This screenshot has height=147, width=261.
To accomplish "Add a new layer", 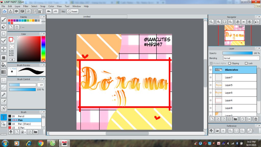I will click(x=212, y=119).
